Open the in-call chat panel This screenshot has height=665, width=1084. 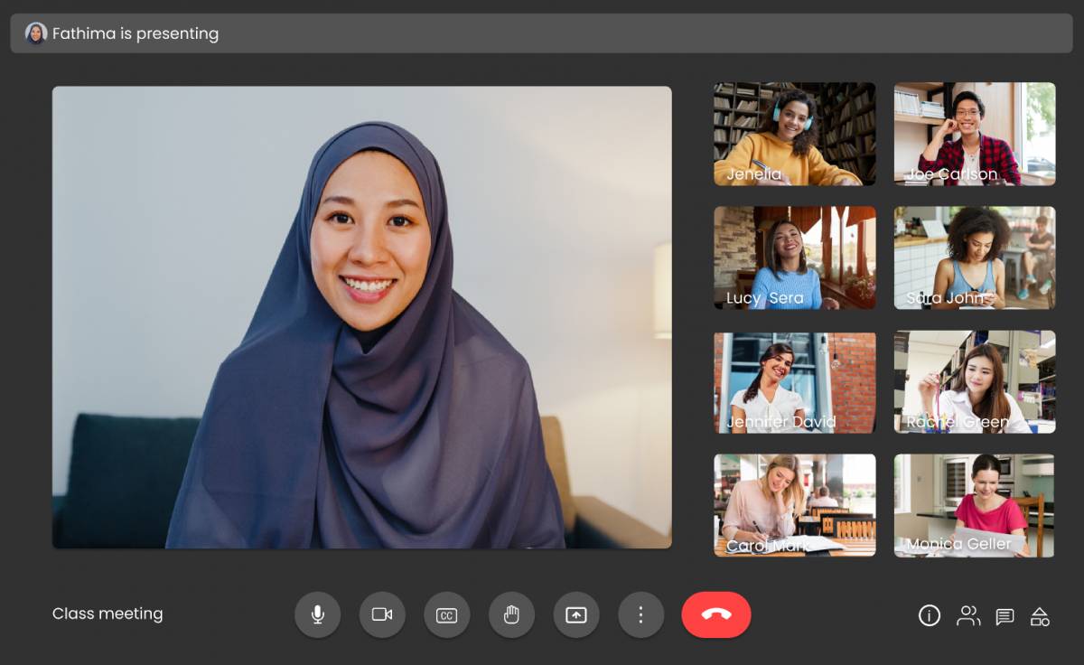coord(1005,614)
